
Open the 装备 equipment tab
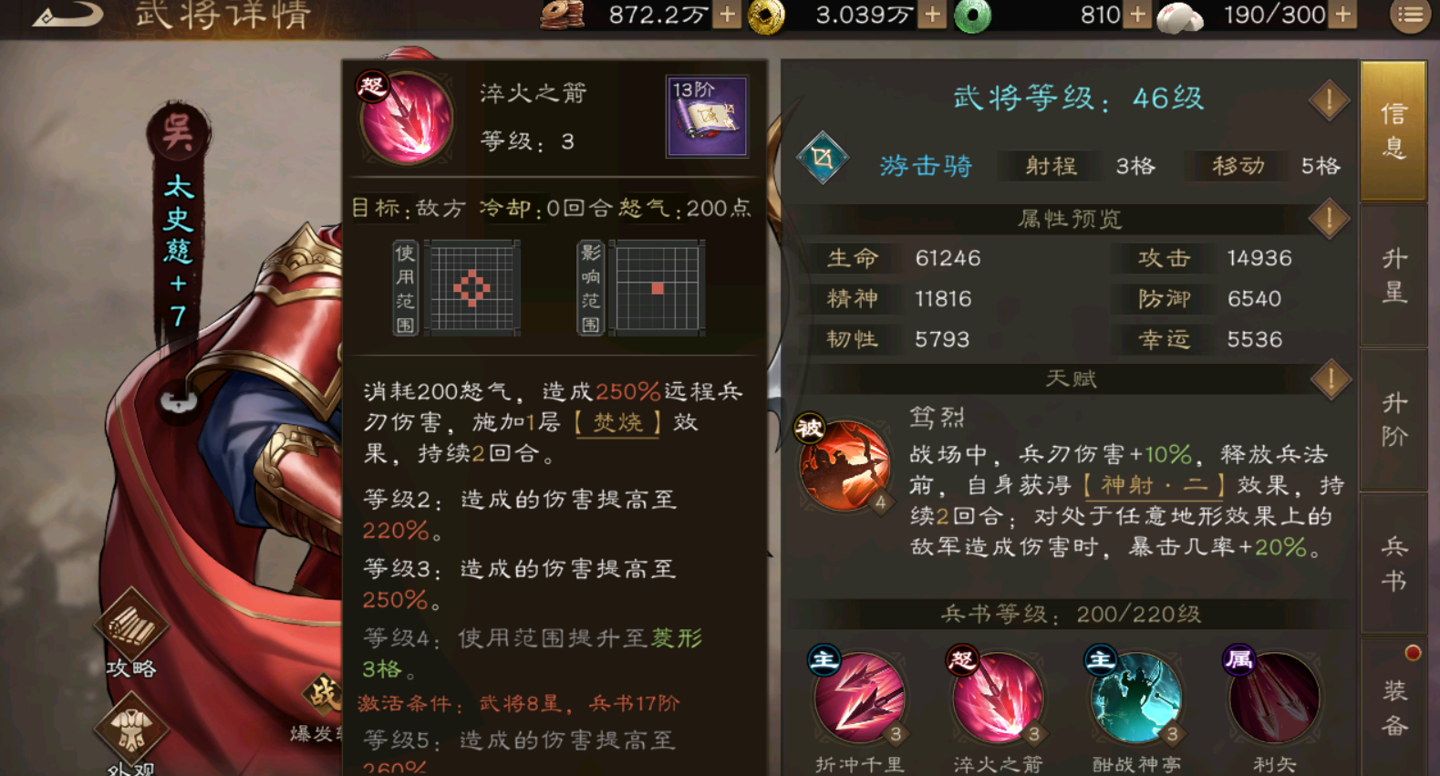(1393, 707)
